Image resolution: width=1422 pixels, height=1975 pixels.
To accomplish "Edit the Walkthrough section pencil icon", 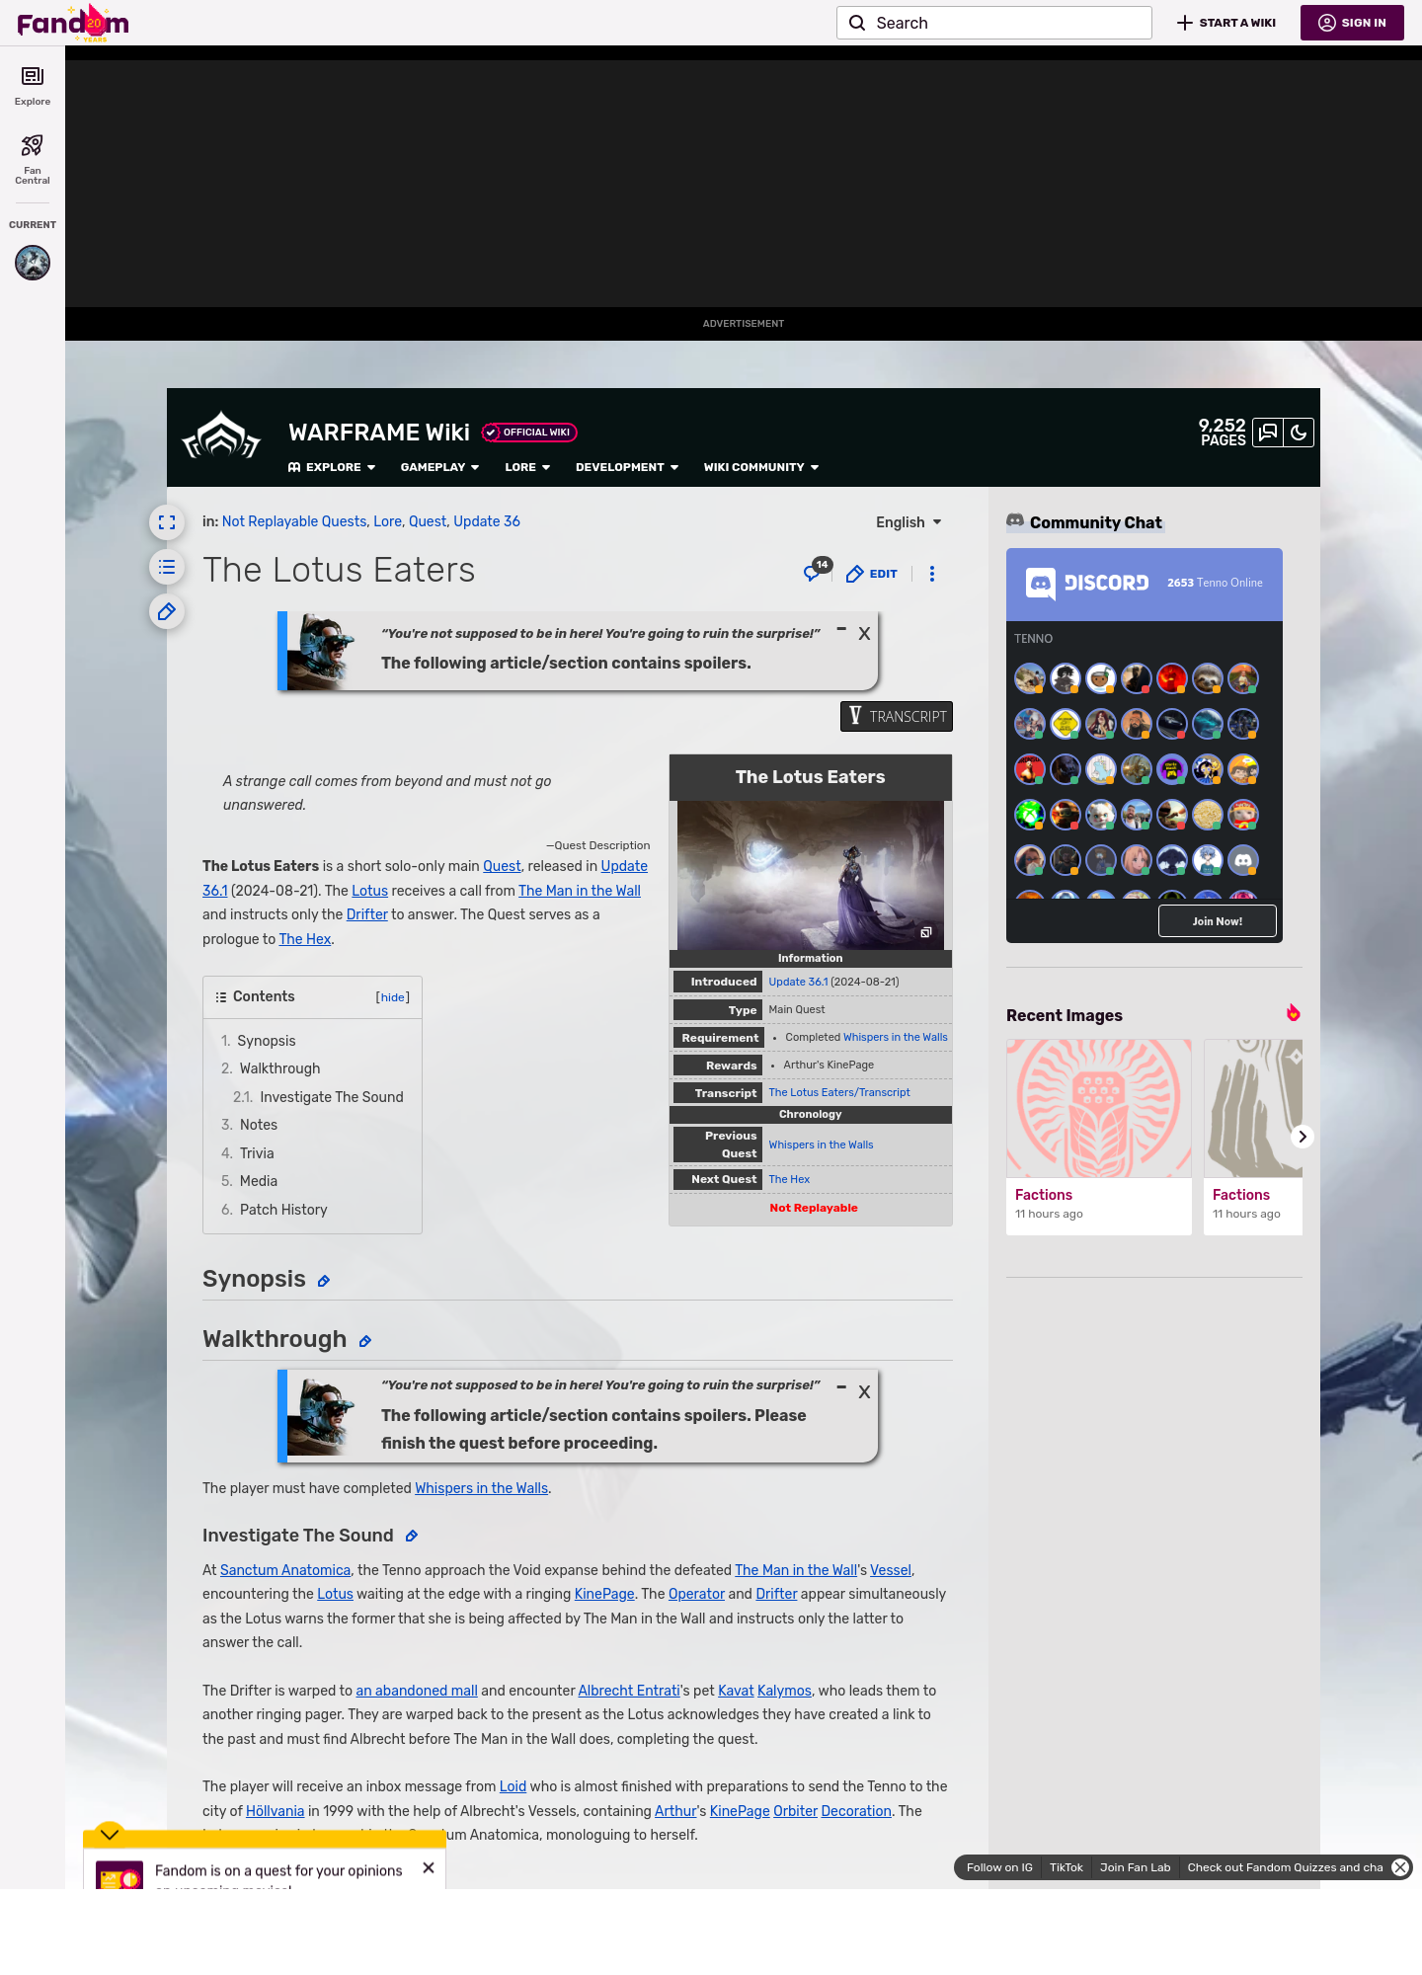I will click(364, 1341).
